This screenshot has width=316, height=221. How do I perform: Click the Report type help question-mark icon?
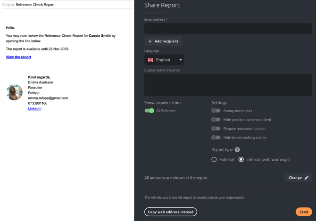tap(237, 150)
